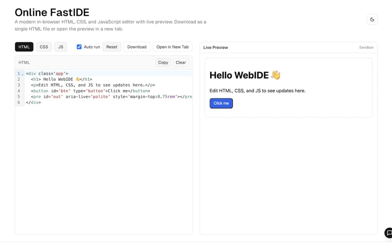Image resolution: width=392 pixels, height=245 pixels.
Task: Click the blue 'Click me' preview button
Action: click(221, 103)
